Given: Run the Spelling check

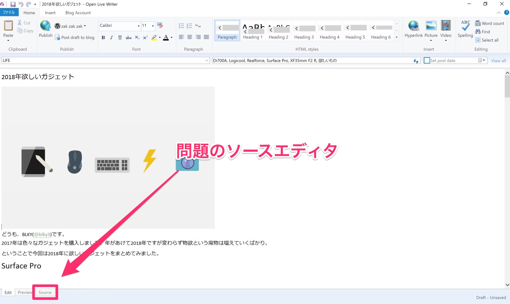Looking at the screenshot, I should click(x=465, y=29).
